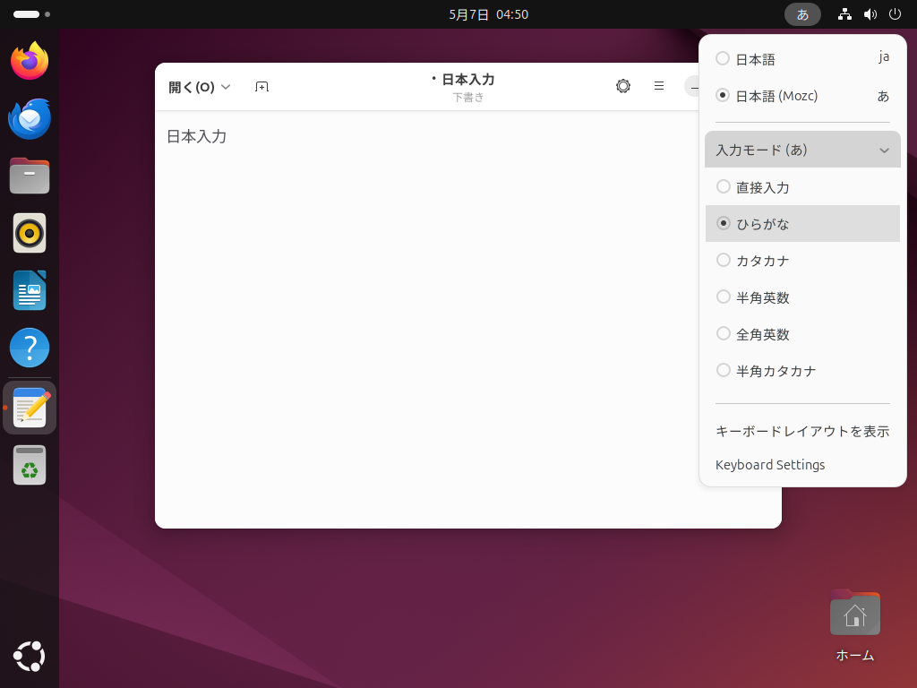Viewport: 917px width, 688px height.
Task: Click キーボードレイアウトを表示 menu entry
Action: (x=801, y=431)
